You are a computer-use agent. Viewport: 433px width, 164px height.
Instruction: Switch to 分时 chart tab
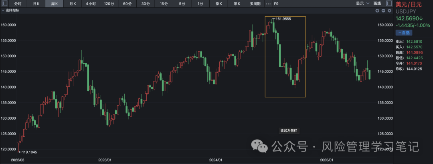click(x=18, y=4)
